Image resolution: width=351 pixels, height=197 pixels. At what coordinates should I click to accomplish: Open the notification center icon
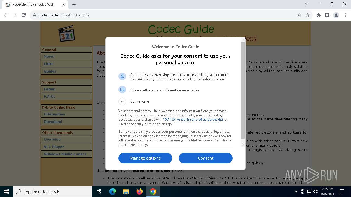tap(342, 192)
